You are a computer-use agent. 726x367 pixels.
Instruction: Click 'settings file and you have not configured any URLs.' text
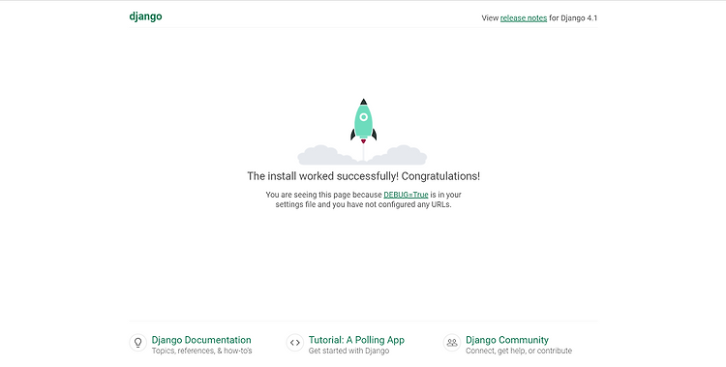coord(363,204)
